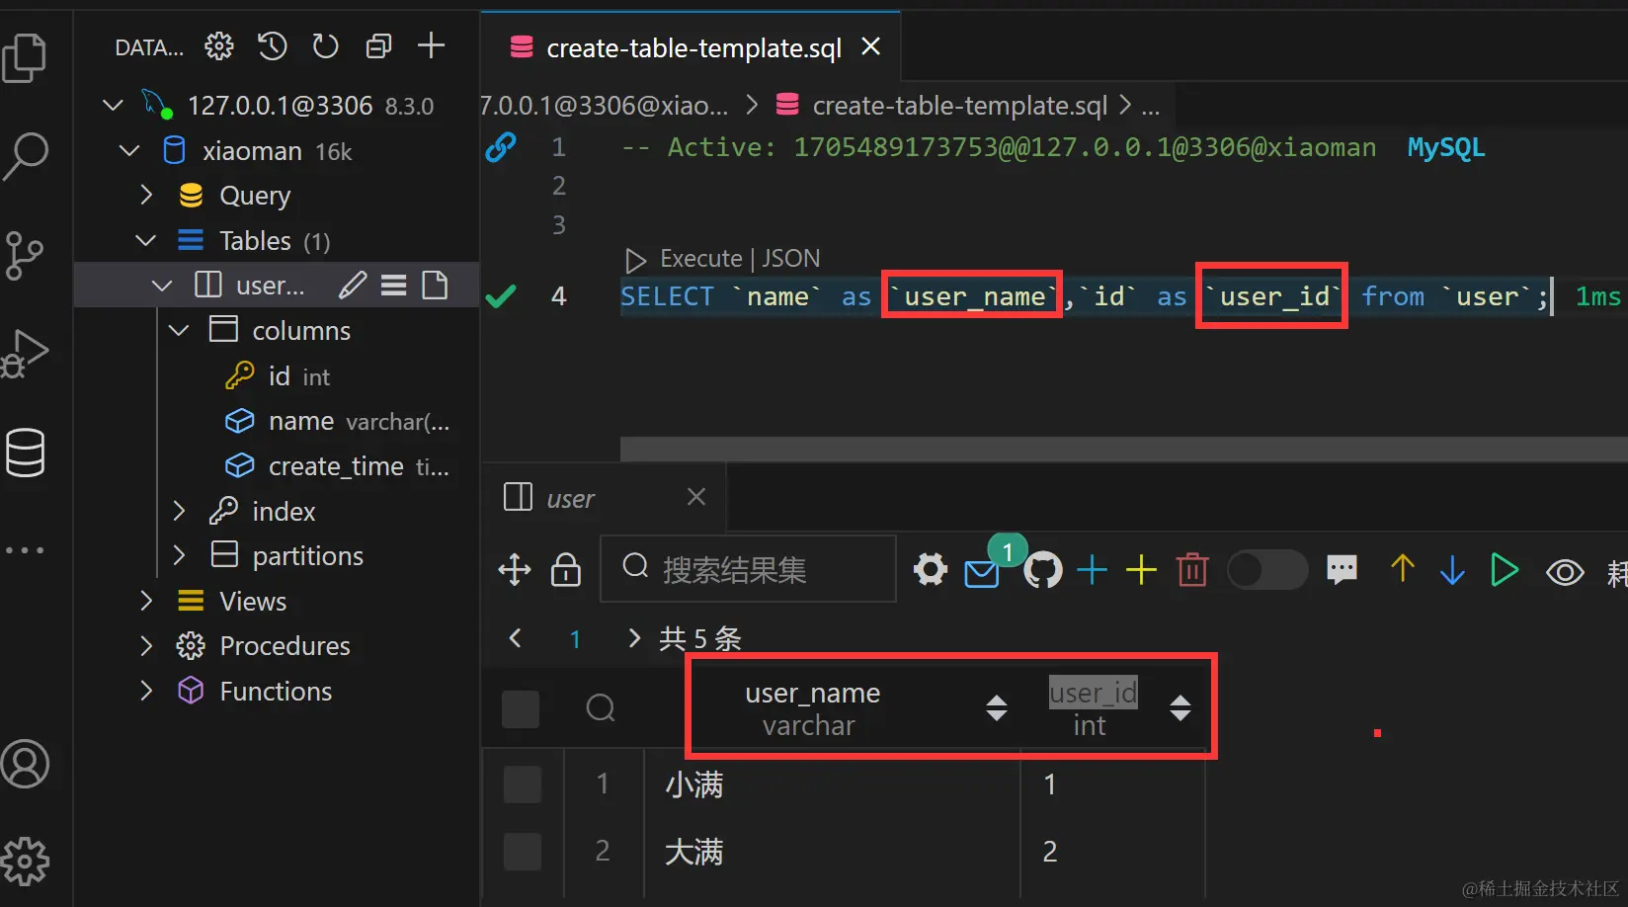This screenshot has height=907, width=1628.
Task: Check the checkbox for row 大满
Action: point(523,852)
